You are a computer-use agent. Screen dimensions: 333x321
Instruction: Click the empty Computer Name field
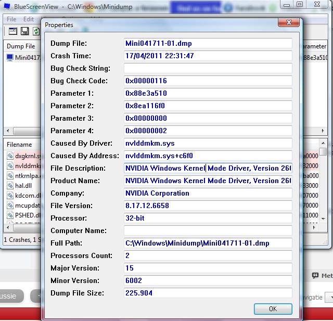pyautogui.click(x=208, y=231)
